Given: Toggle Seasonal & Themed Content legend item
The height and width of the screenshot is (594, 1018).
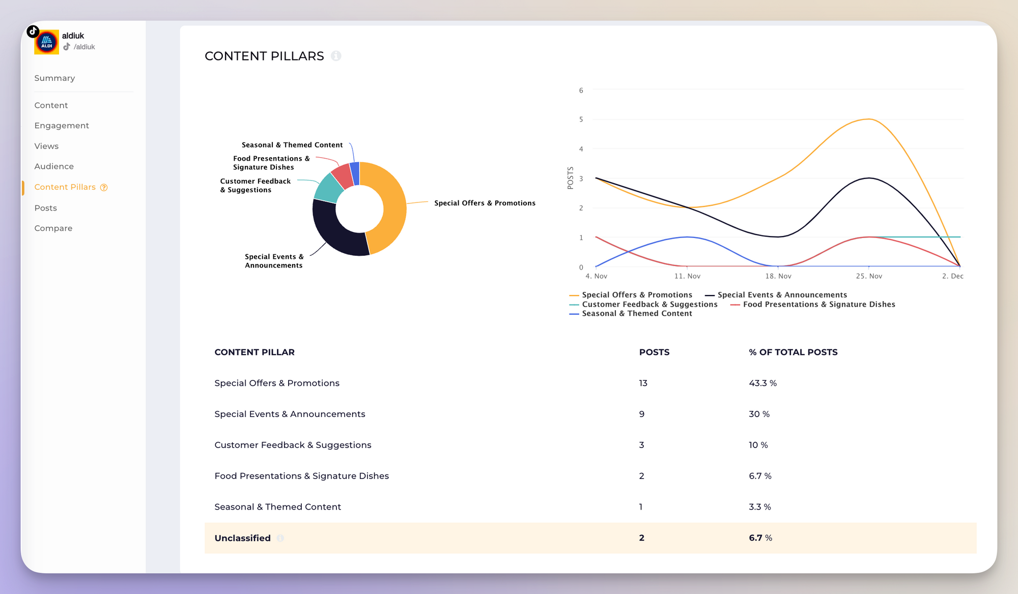Looking at the screenshot, I should tap(631, 313).
